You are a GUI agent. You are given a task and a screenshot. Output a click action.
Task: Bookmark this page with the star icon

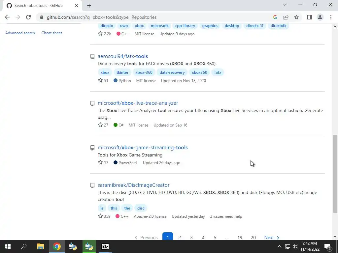tap(296, 17)
